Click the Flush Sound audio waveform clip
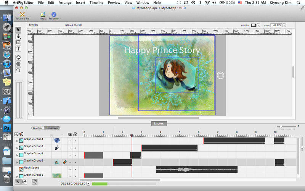Viewport: 305px width, 191px height. coord(197,170)
